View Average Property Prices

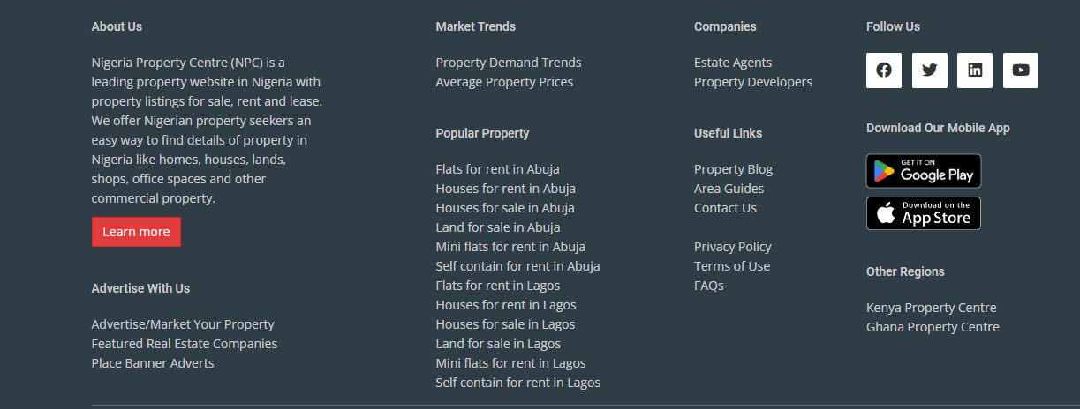pyautogui.click(x=504, y=82)
